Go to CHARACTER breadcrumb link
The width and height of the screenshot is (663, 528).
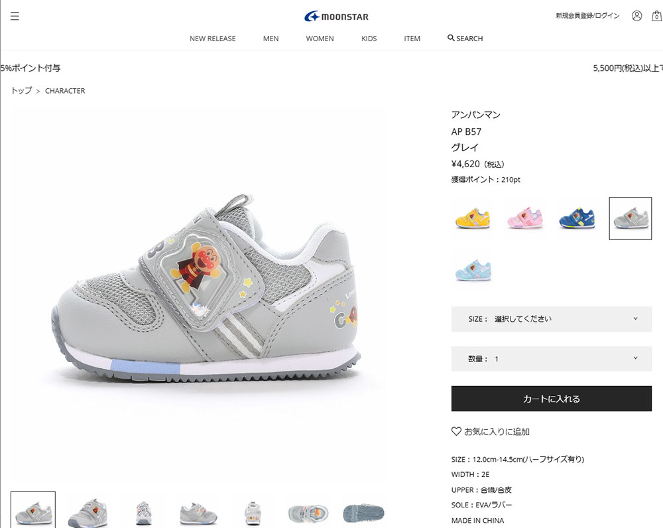point(65,91)
